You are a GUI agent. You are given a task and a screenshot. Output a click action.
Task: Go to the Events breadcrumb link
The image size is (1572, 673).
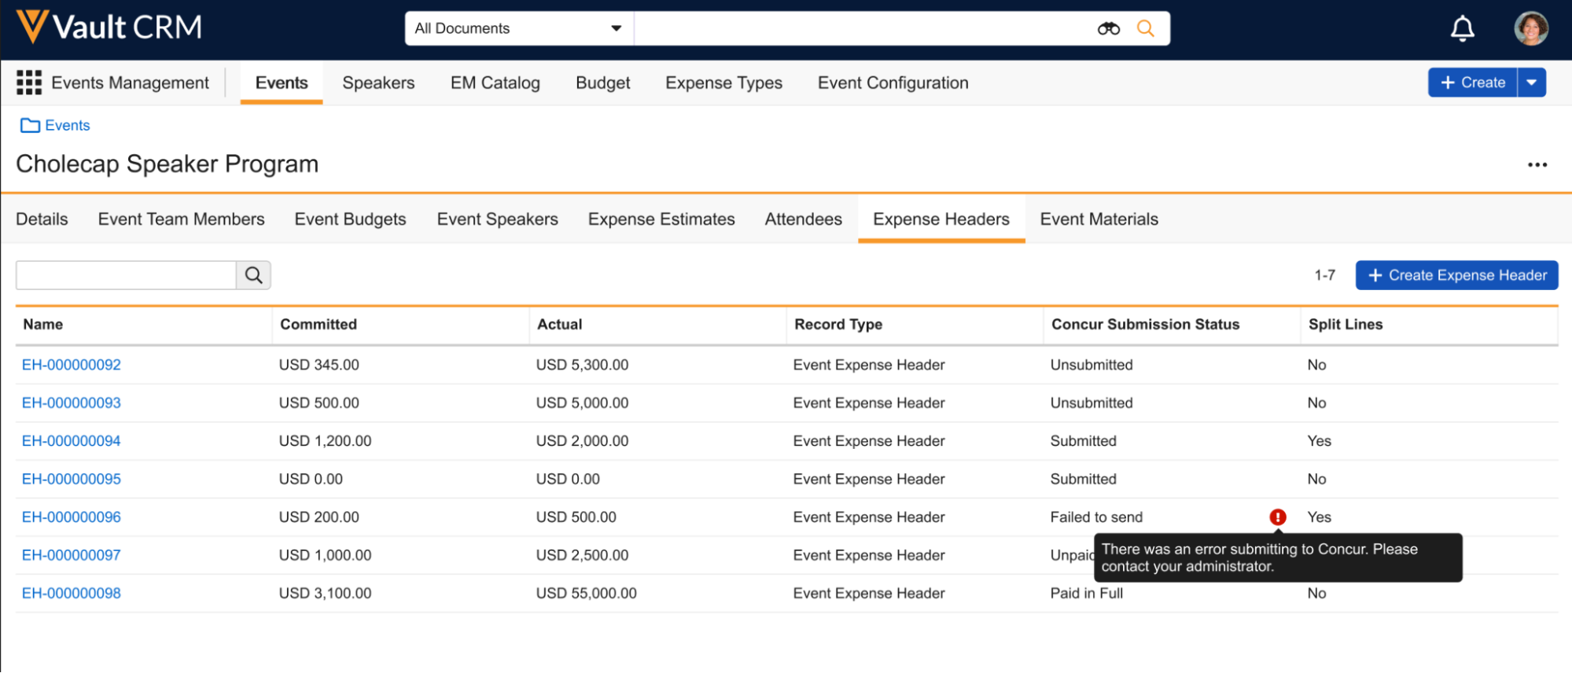coord(67,126)
